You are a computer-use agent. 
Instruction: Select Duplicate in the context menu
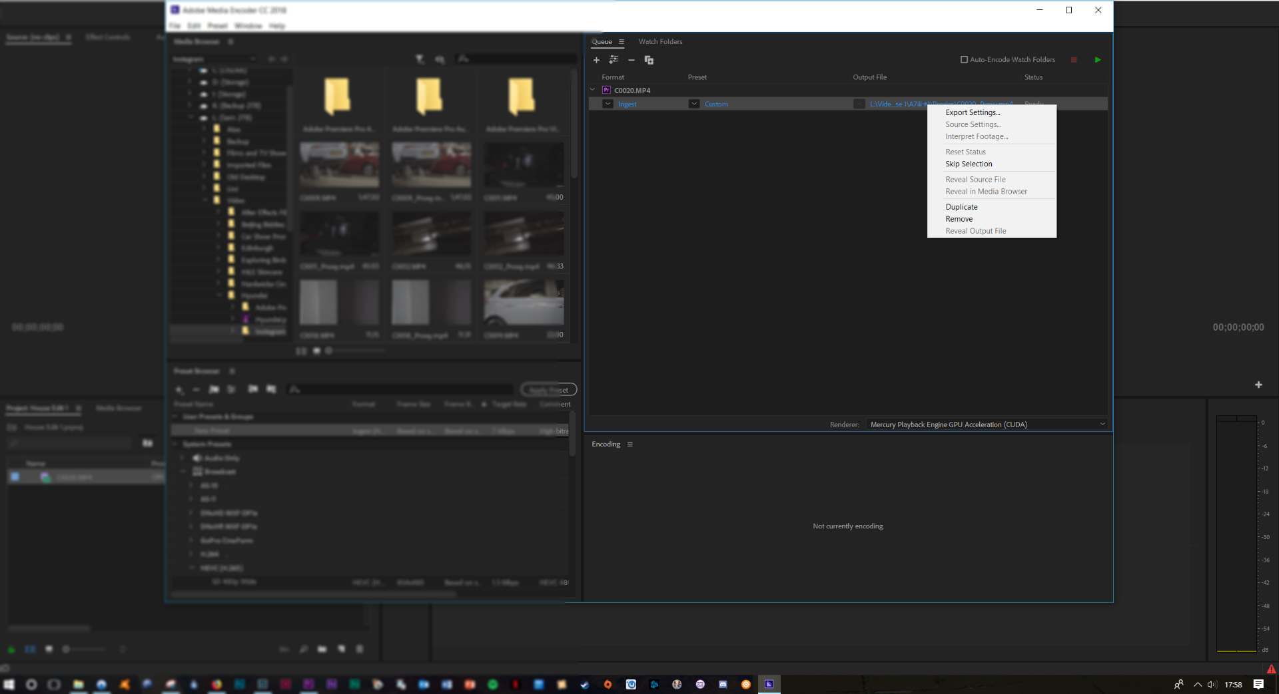[961, 207]
